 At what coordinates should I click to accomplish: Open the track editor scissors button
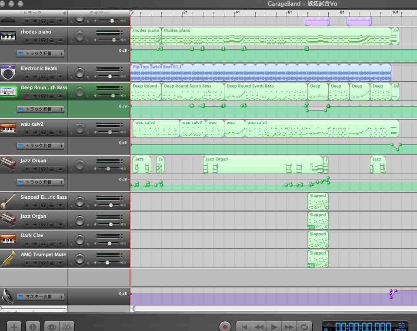67,326
